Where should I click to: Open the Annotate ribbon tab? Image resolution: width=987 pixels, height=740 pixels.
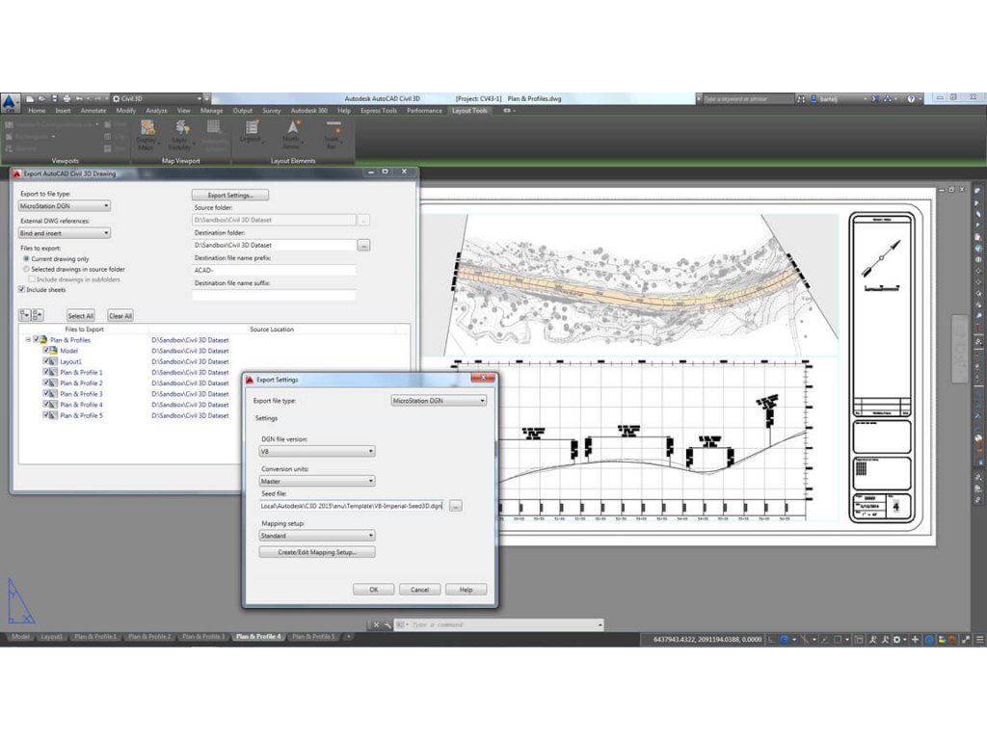pyautogui.click(x=93, y=111)
